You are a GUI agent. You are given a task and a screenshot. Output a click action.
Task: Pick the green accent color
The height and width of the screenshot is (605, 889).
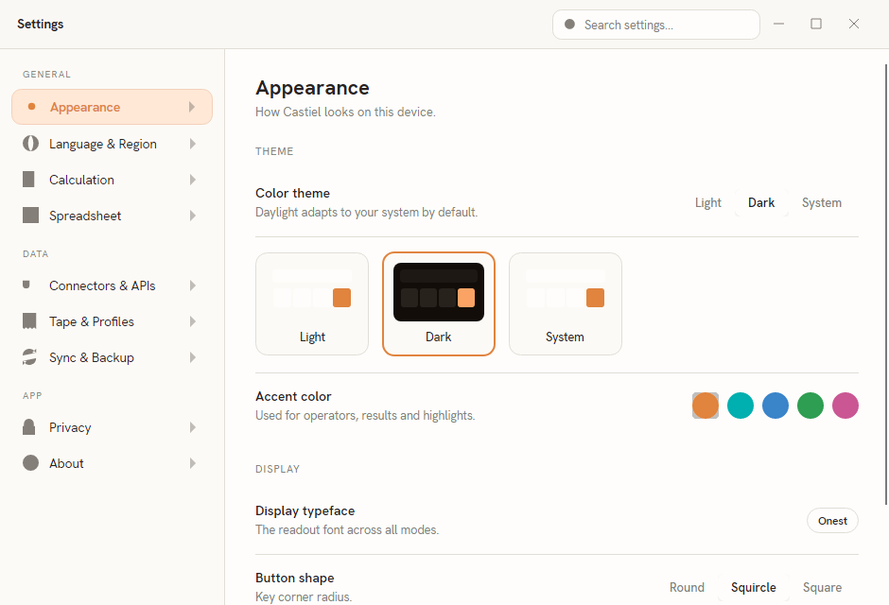pos(811,406)
